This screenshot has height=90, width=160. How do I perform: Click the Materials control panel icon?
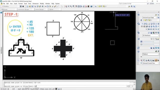(138, 48)
